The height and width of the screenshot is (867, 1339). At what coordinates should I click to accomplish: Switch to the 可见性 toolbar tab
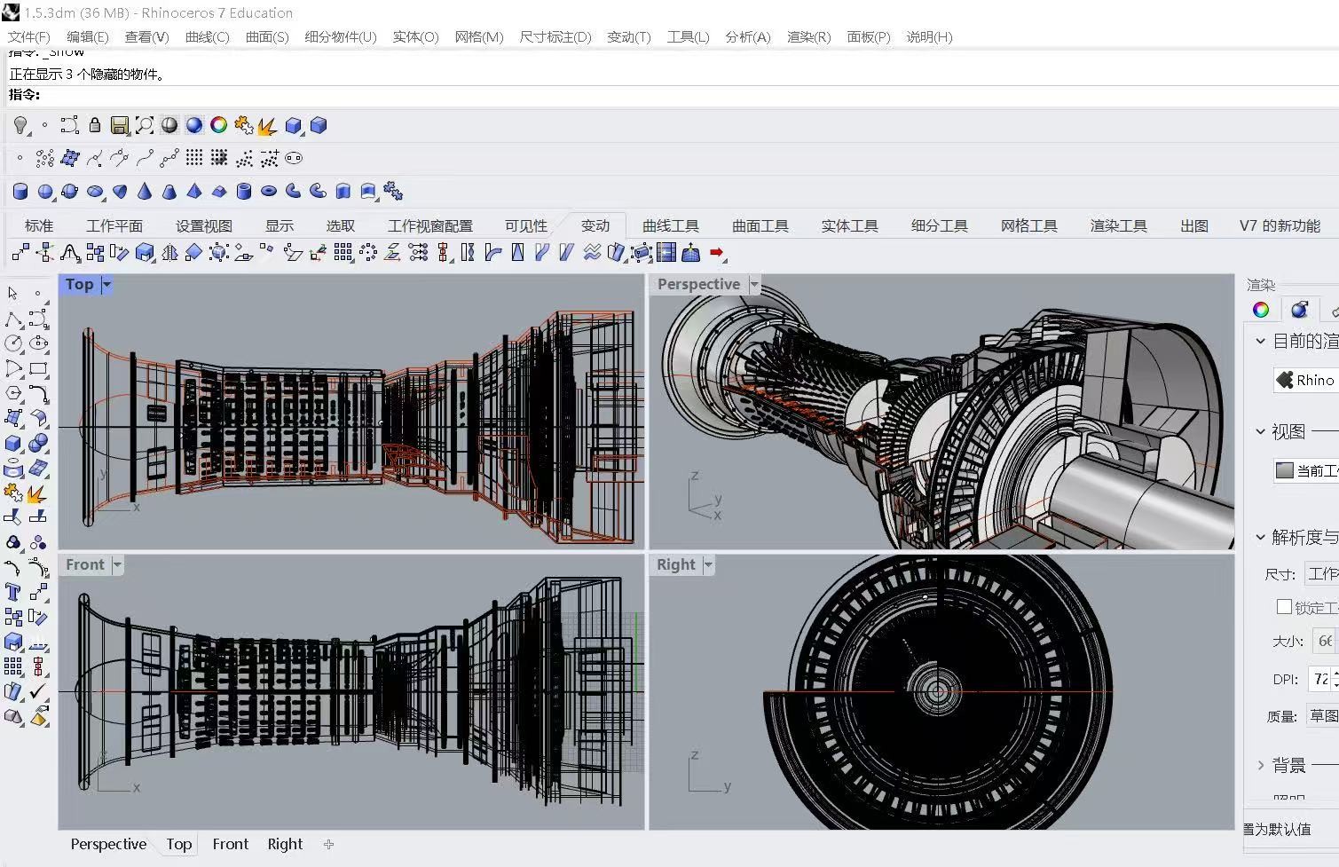click(x=526, y=225)
